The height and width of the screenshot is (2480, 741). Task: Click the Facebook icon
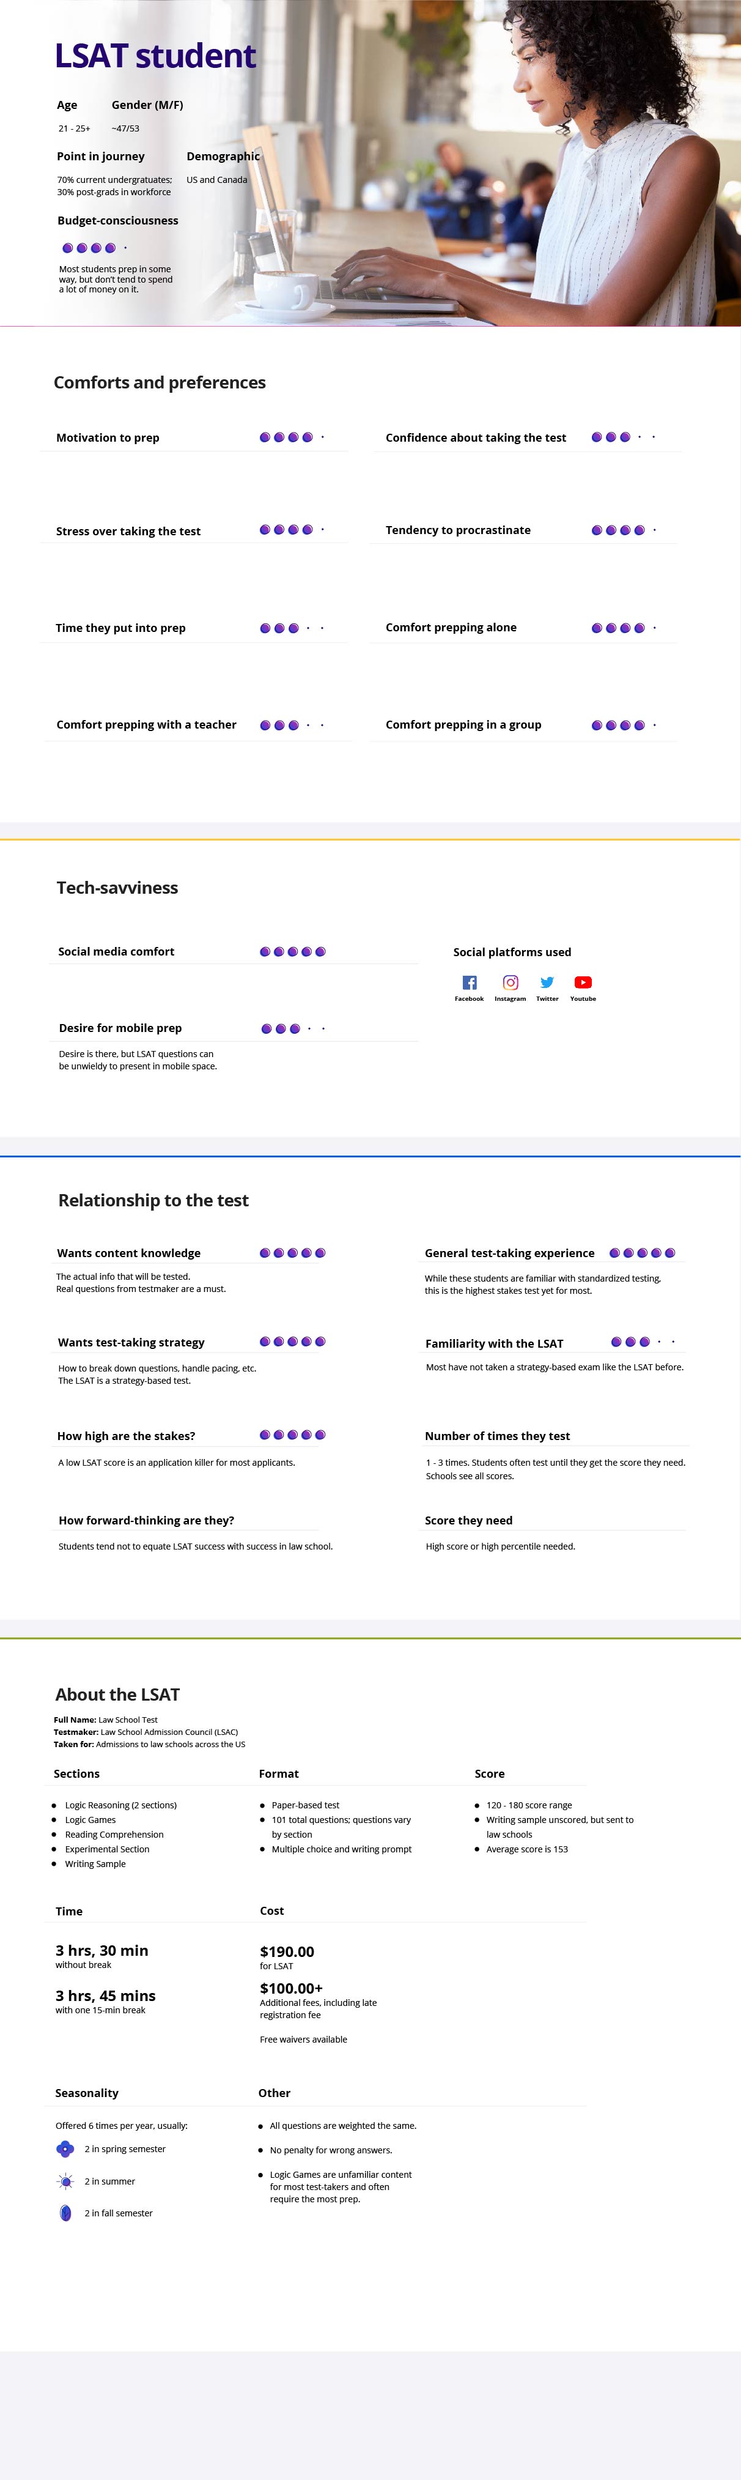pos(470,982)
